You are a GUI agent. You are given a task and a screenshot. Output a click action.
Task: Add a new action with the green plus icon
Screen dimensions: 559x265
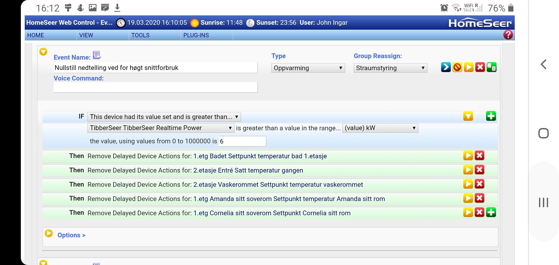tap(491, 212)
